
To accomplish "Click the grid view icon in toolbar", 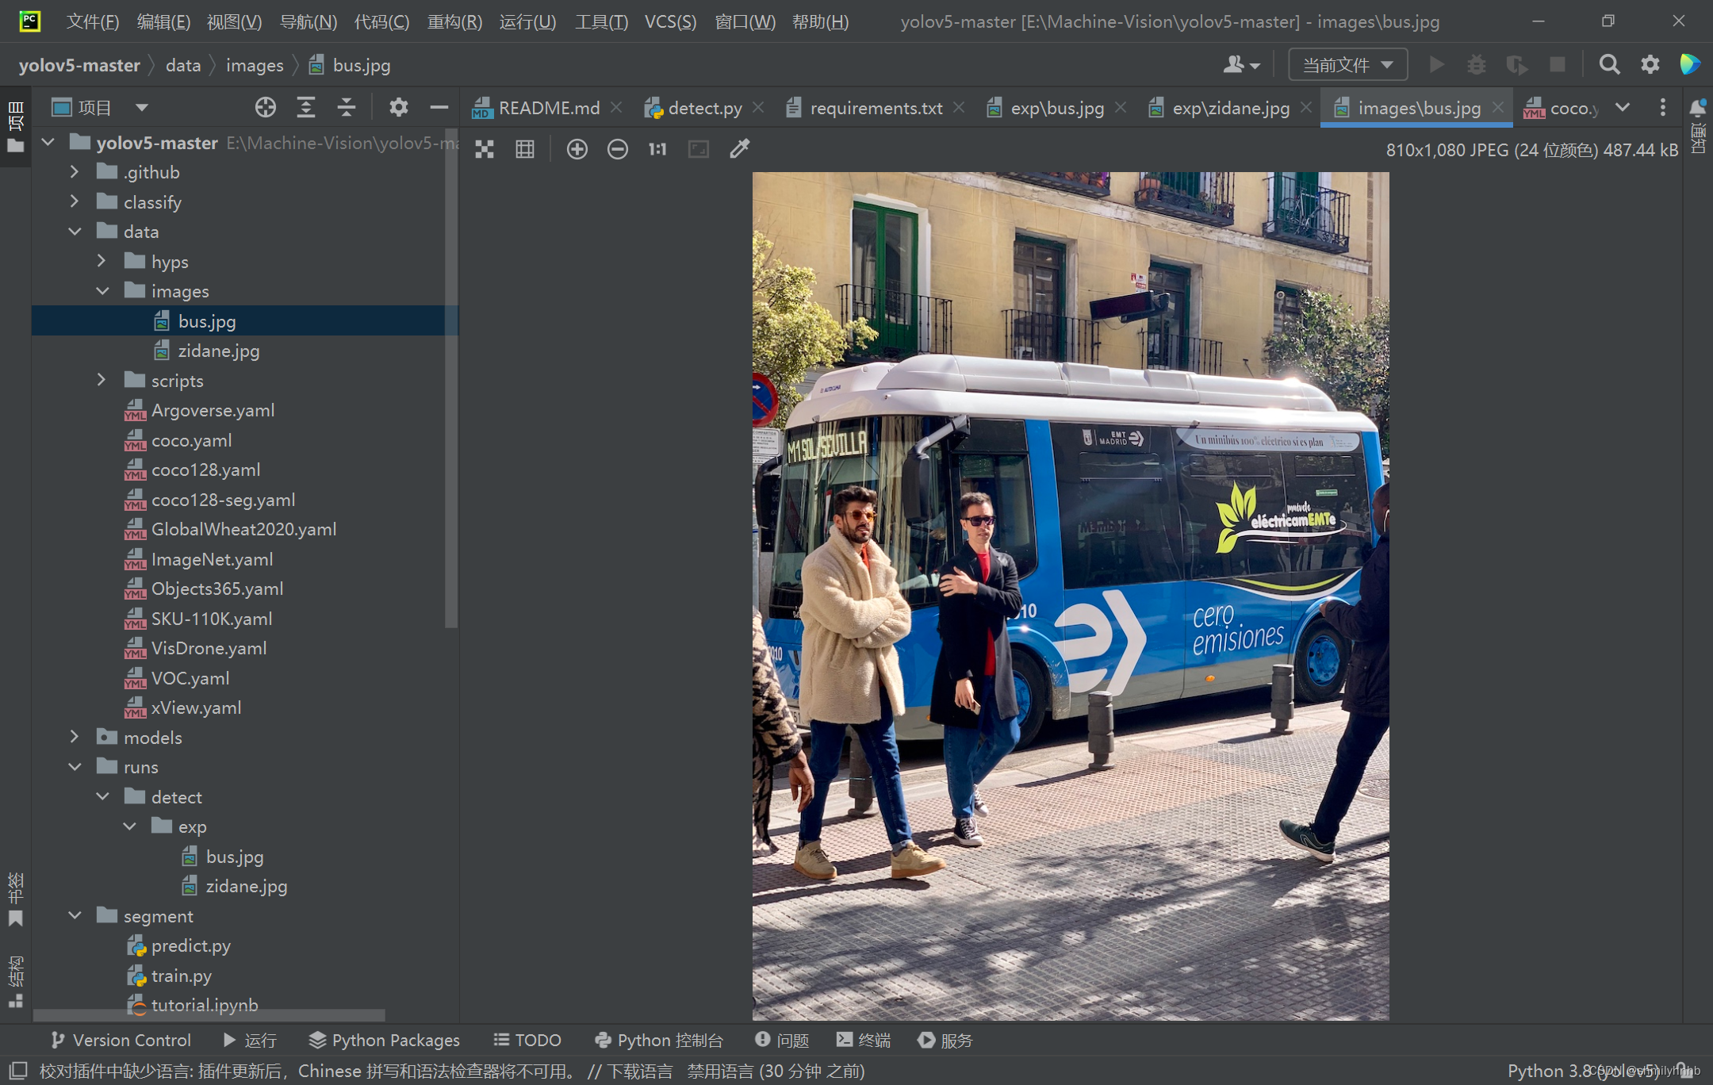I will pyautogui.click(x=526, y=150).
